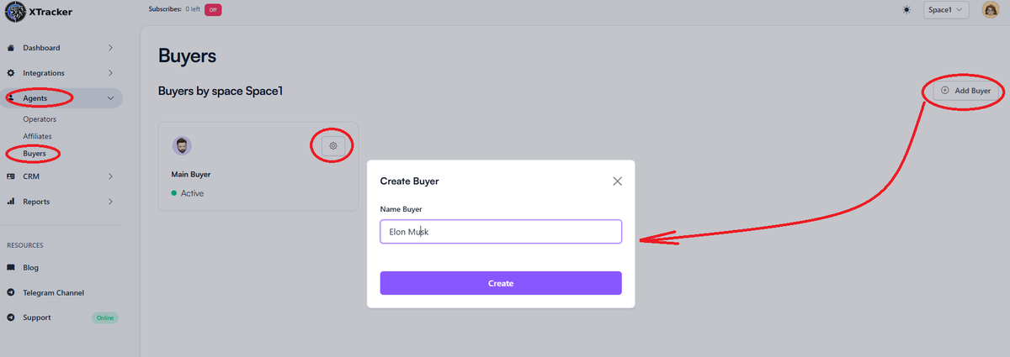Collapse the Agents menu section
Viewport: 1010px width, 357px height.
pyautogui.click(x=110, y=98)
